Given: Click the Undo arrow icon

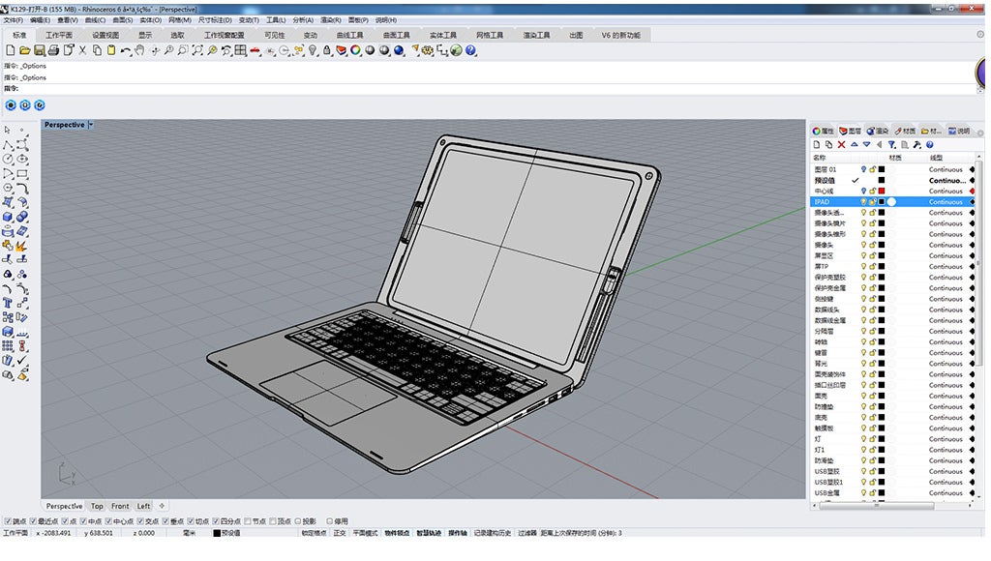Looking at the screenshot, I should pyautogui.click(x=126, y=50).
